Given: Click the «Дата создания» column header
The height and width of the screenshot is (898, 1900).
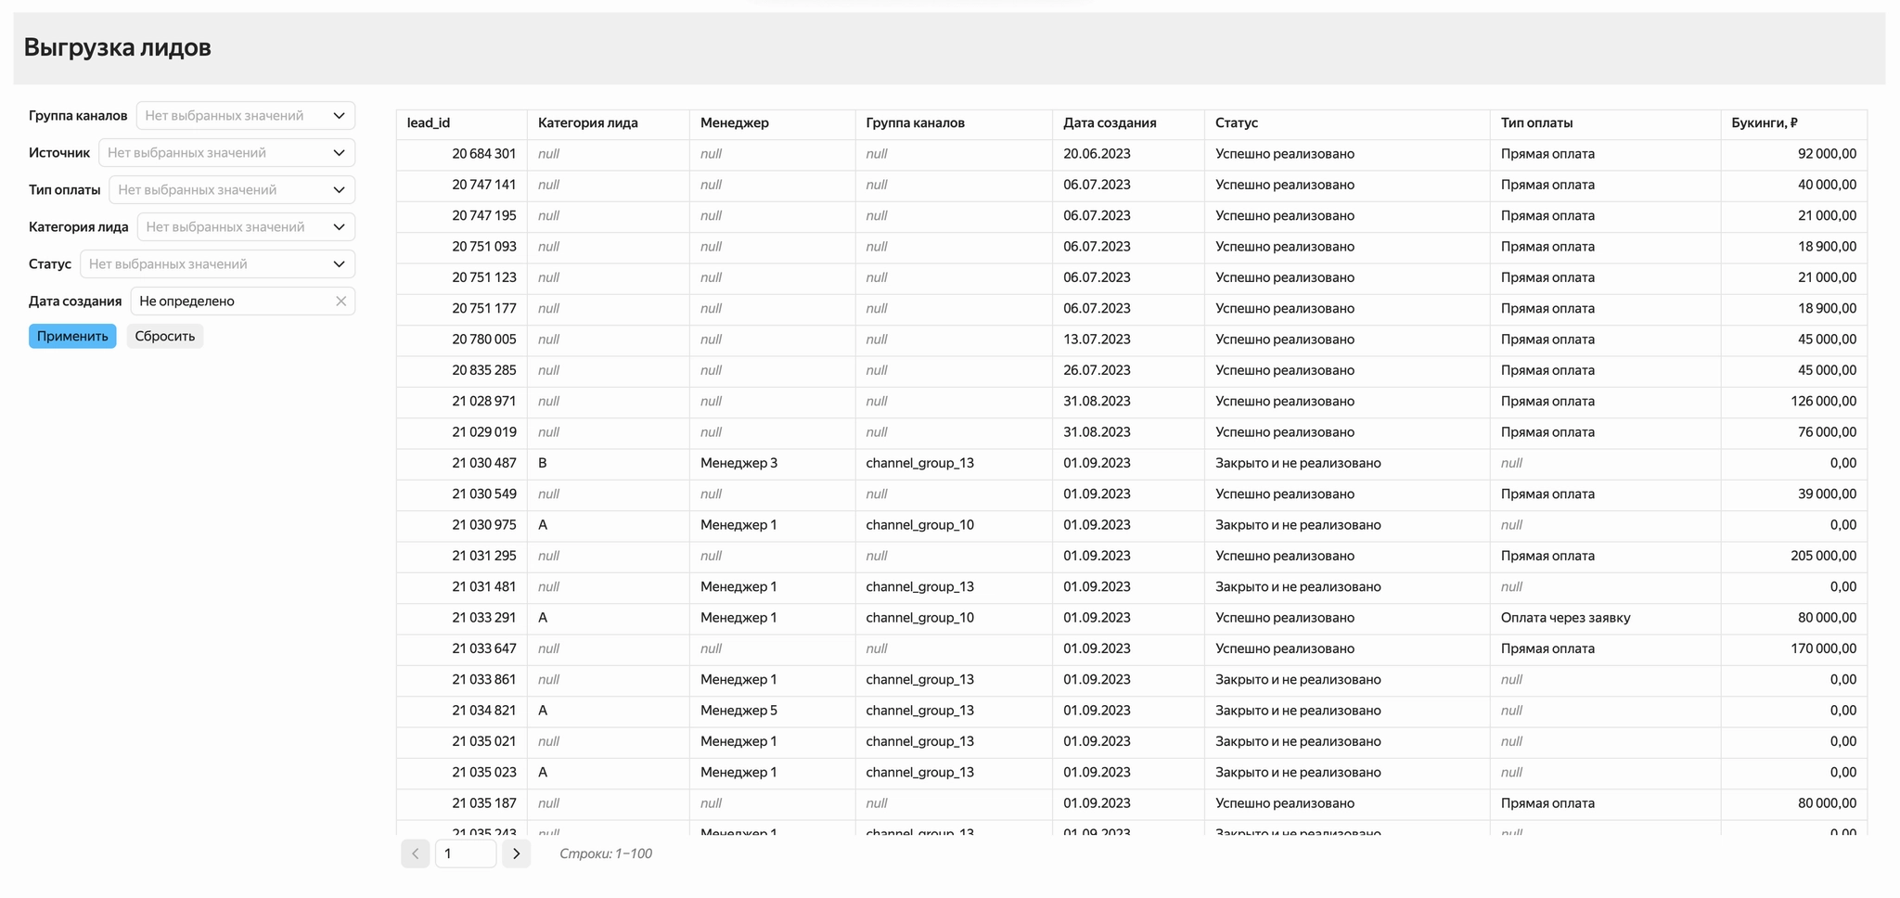Looking at the screenshot, I should (1110, 122).
